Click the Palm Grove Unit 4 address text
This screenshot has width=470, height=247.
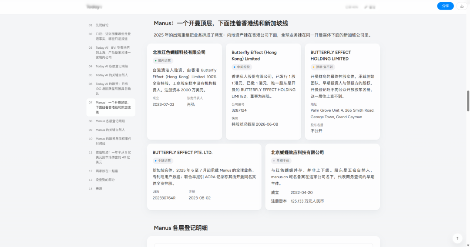click(342, 114)
